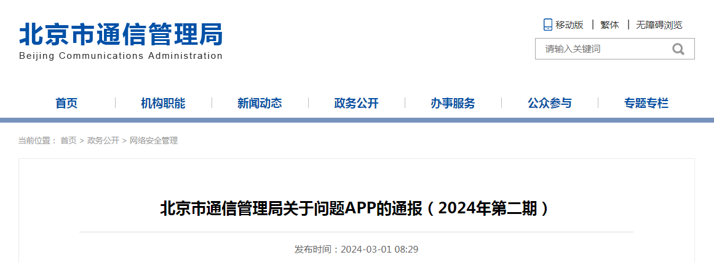The image size is (714, 263).
Task: Select 新闻动态 in the navigation bar
Action: point(260,103)
